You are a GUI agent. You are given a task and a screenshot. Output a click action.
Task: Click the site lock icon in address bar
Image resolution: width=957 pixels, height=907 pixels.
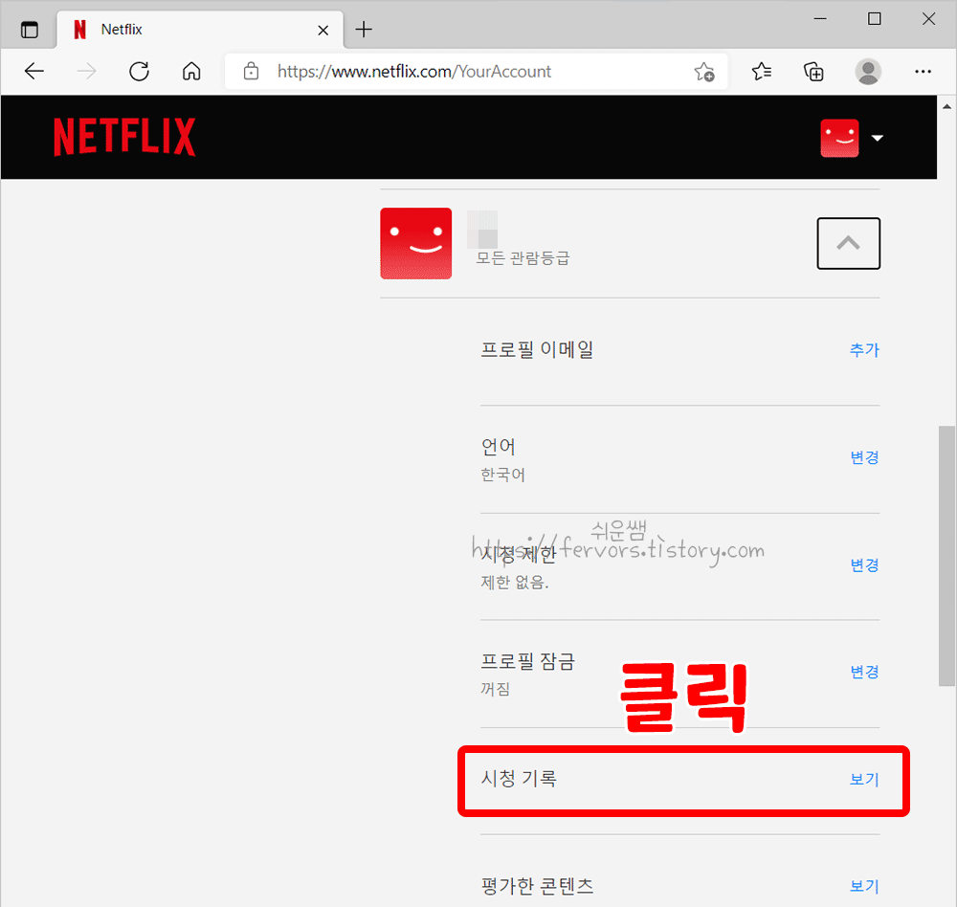(251, 72)
